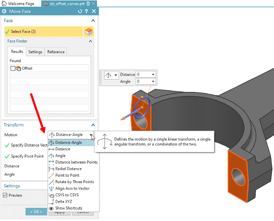The image size is (274, 221).
Task: Click the Show Shortcuts eye icon
Action: (51, 208)
